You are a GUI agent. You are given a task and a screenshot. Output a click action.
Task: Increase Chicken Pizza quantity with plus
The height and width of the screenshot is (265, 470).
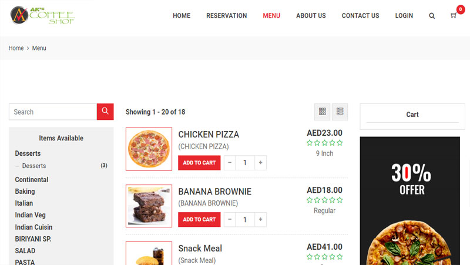point(260,163)
